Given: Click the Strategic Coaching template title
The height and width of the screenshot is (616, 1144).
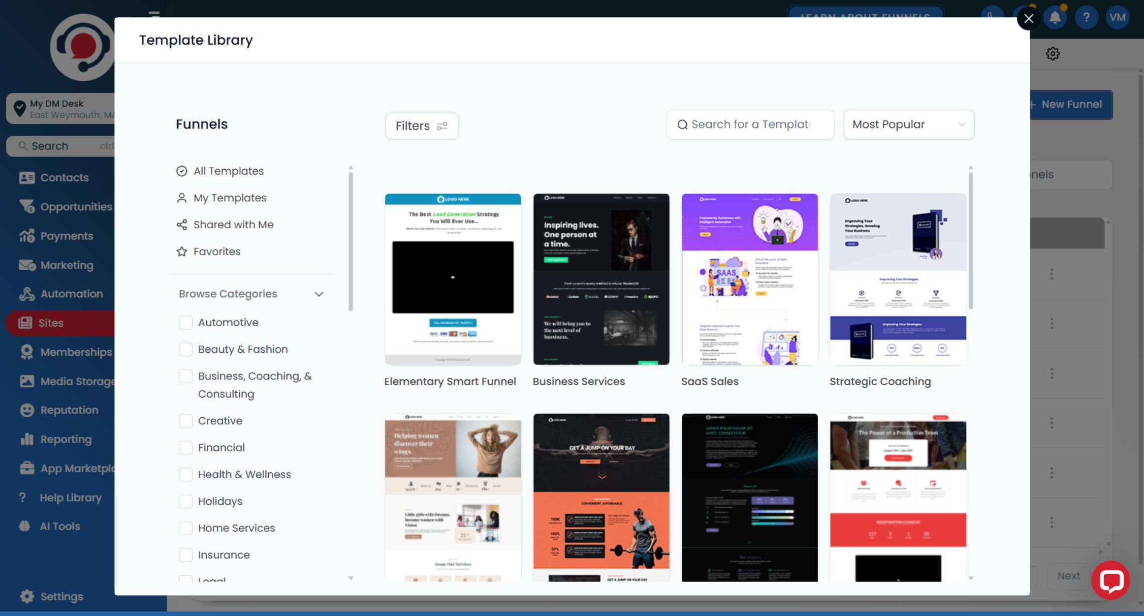Looking at the screenshot, I should [x=880, y=381].
